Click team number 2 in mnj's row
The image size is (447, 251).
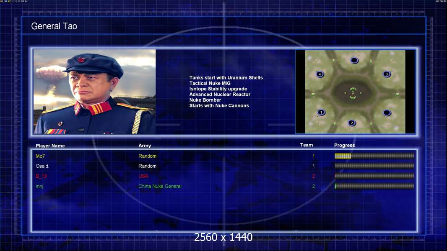click(314, 186)
